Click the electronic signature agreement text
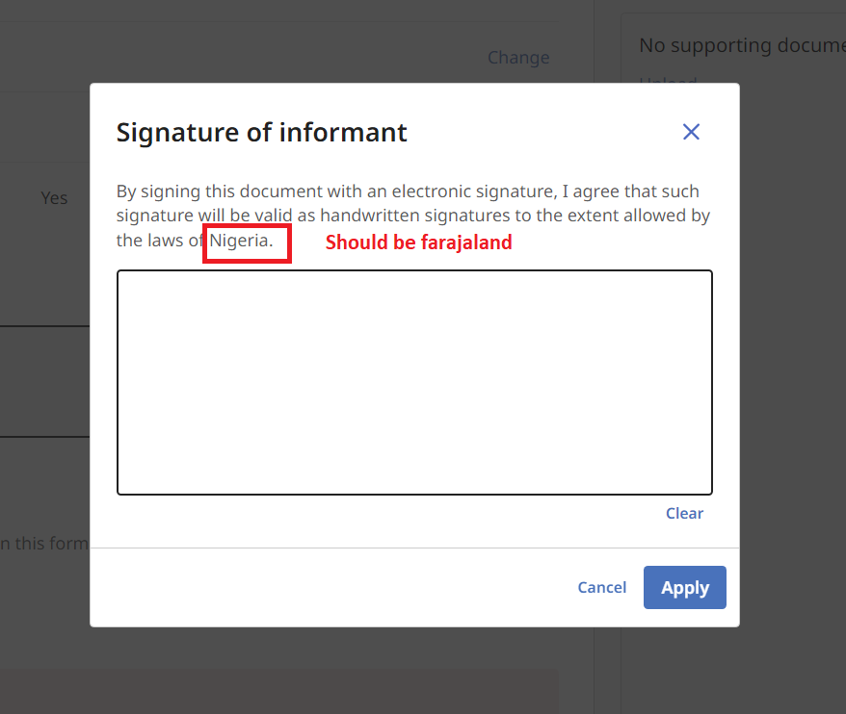 point(412,215)
